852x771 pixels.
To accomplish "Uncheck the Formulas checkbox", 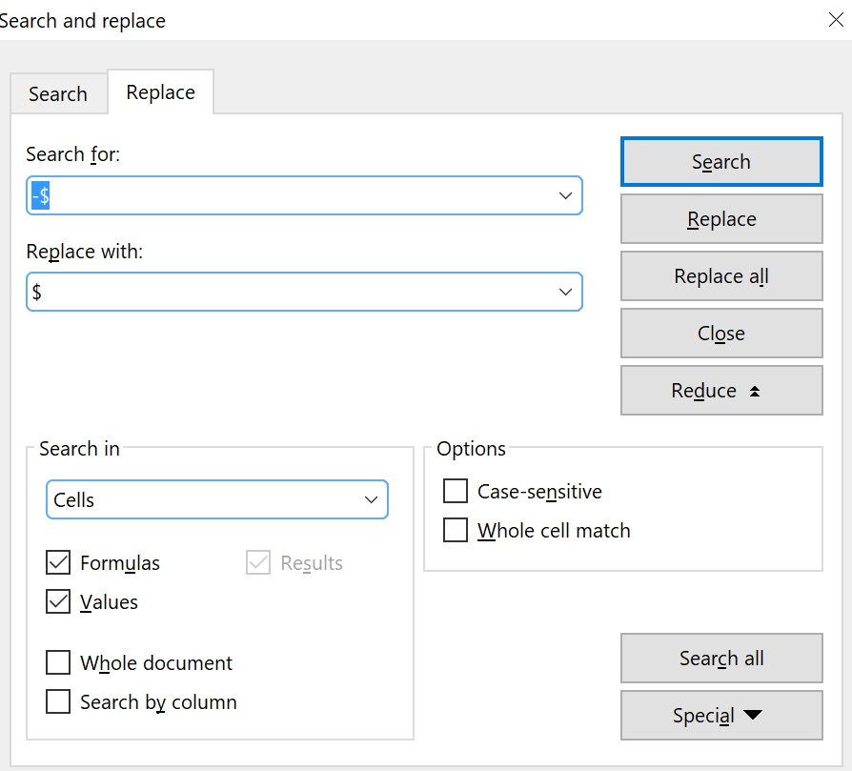I will [x=59, y=563].
